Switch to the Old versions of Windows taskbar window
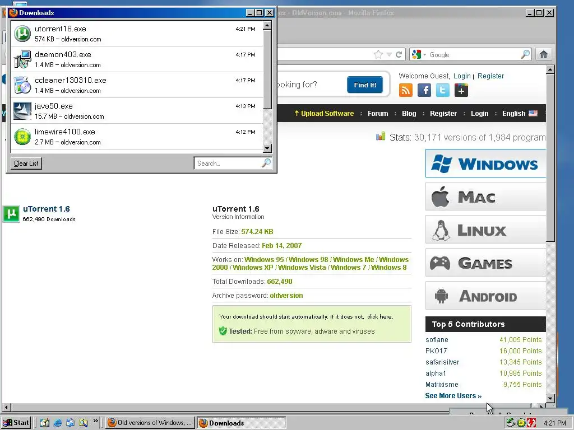 tap(150, 423)
